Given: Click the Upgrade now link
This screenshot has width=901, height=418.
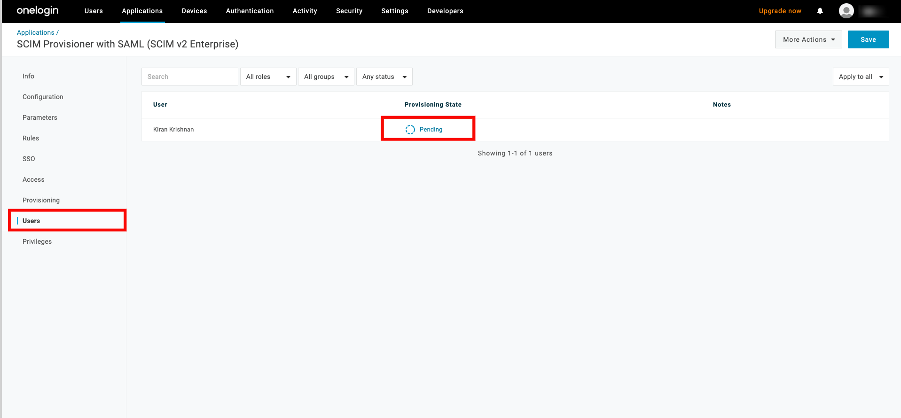Looking at the screenshot, I should tap(780, 11).
